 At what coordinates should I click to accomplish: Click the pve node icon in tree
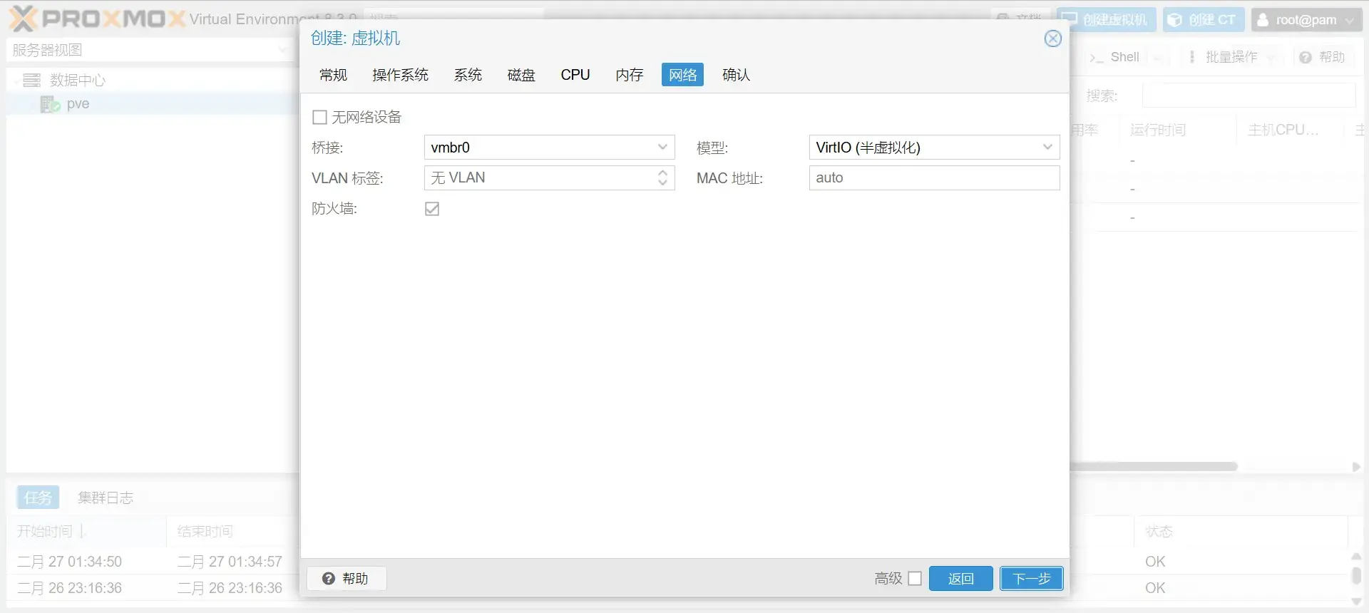50,104
